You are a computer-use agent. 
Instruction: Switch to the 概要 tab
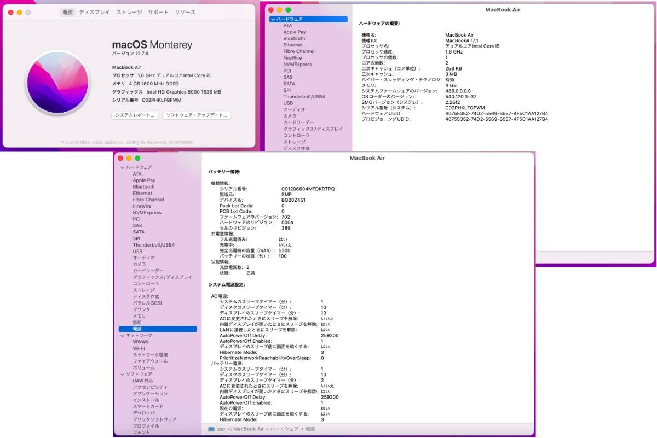pyautogui.click(x=67, y=12)
